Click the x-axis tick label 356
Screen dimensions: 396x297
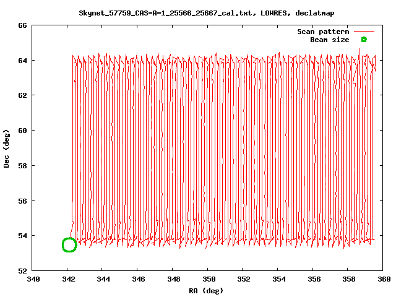(x=314, y=279)
